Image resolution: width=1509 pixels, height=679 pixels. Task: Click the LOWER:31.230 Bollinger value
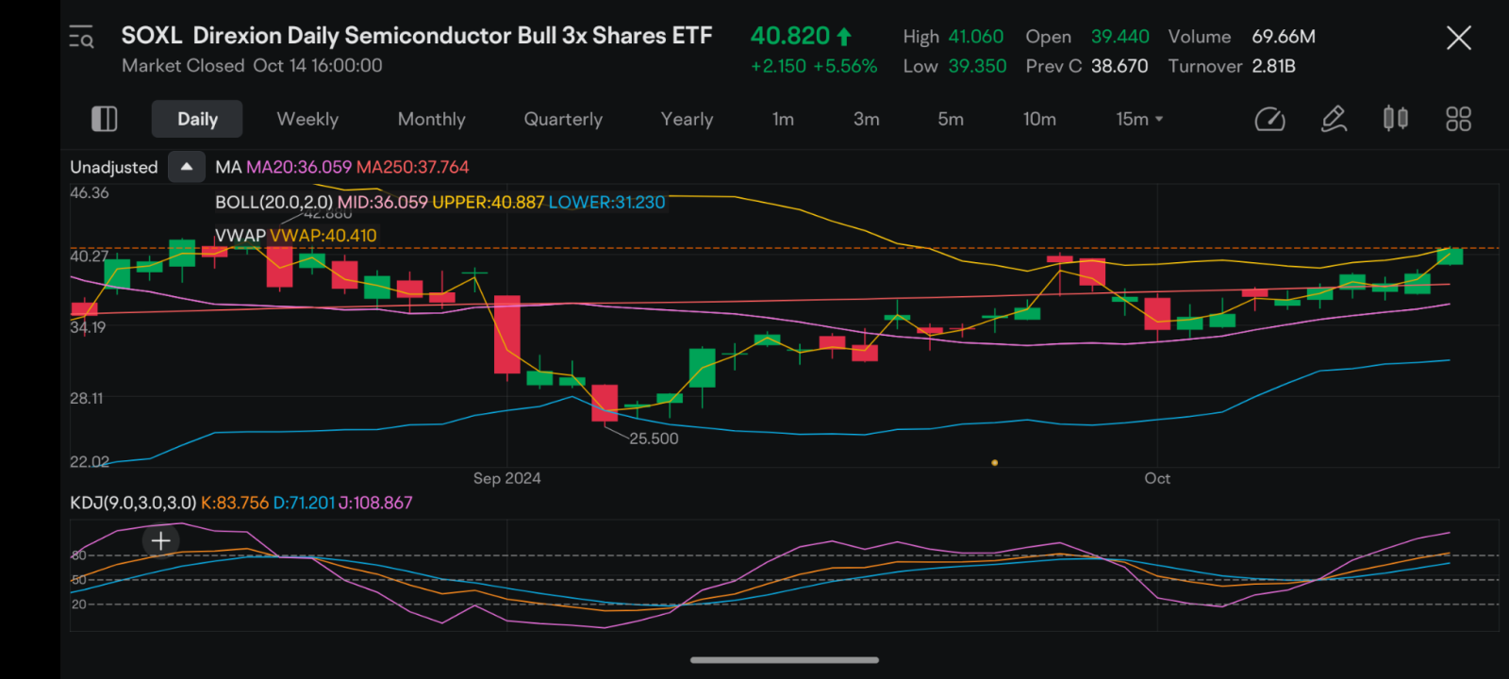coord(606,202)
